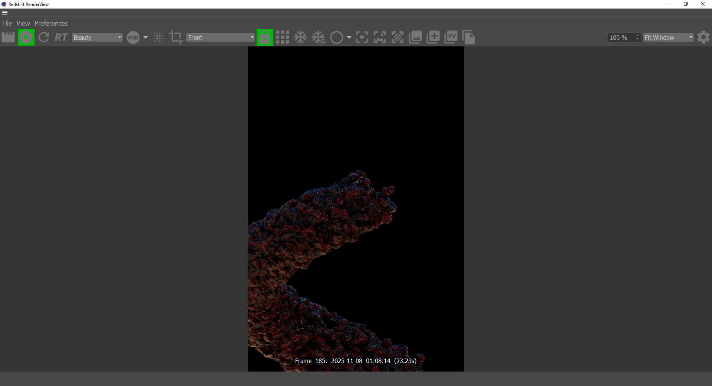
Task: Open the Preferences menu
Action: coord(51,23)
